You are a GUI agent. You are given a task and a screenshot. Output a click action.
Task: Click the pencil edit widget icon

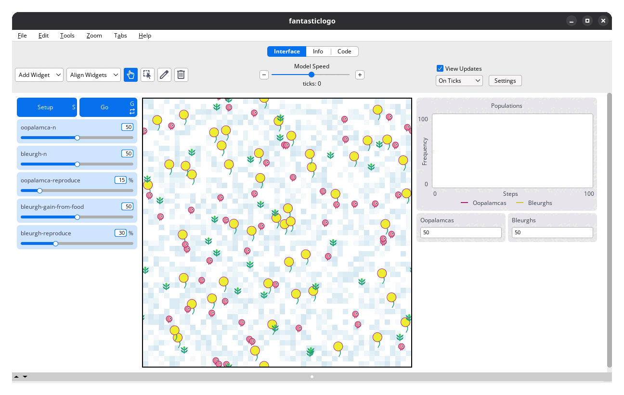[x=164, y=75]
